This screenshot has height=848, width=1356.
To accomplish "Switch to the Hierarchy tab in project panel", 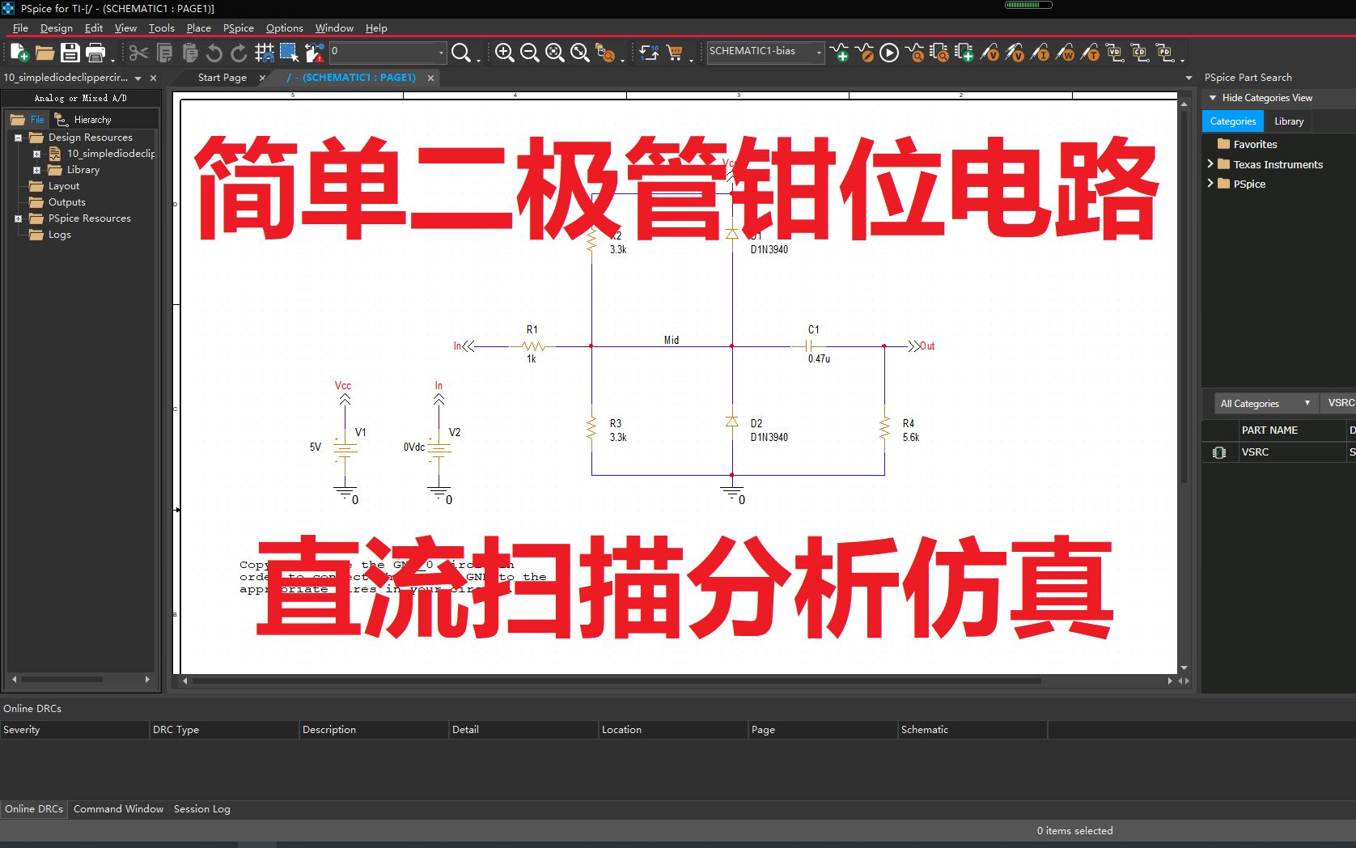I will (91, 119).
